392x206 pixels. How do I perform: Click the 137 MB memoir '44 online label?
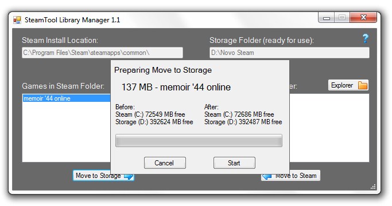click(176, 87)
